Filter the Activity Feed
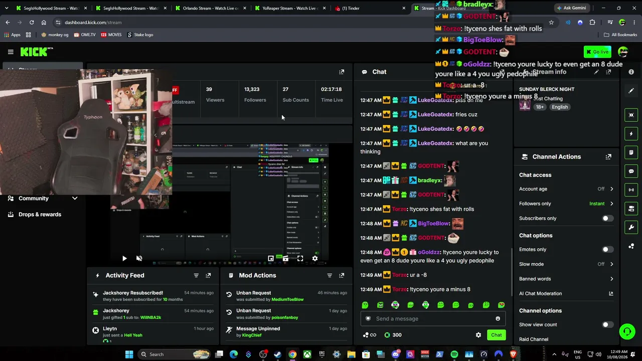Viewport: 642px width, 361px height. [196, 275]
